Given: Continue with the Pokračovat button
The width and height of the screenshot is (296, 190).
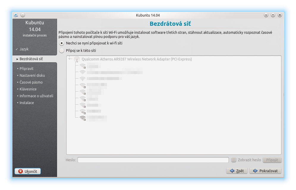Looking at the screenshot, I should (265, 171).
